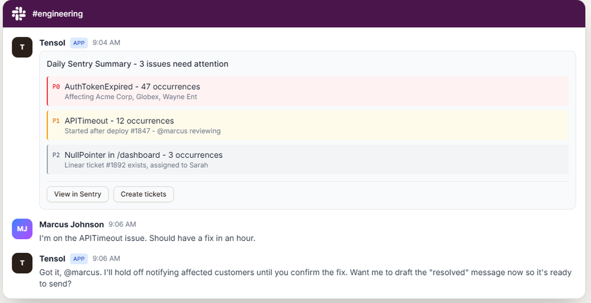Open the Marcus Johnson MJ avatar

click(22, 229)
